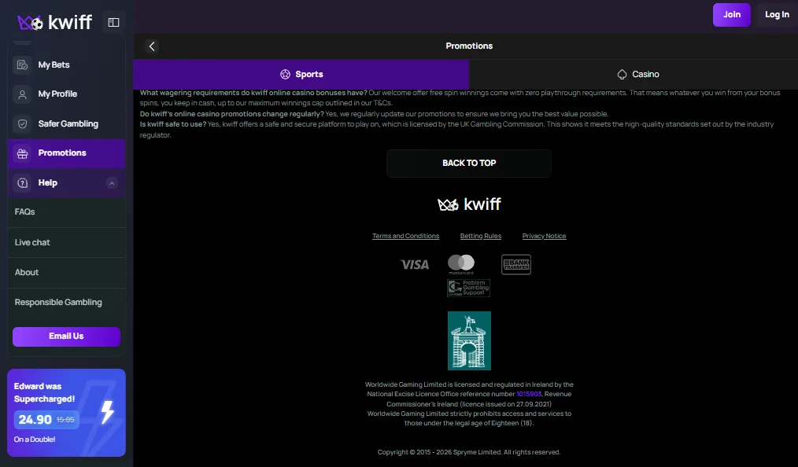Click the Log In button

[x=777, y=15]
